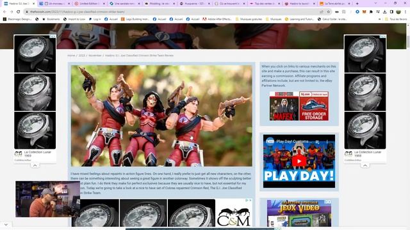Close the Top des ventes tab
Viewport: 410px width, 230px height.
click(x=279, y=4)
